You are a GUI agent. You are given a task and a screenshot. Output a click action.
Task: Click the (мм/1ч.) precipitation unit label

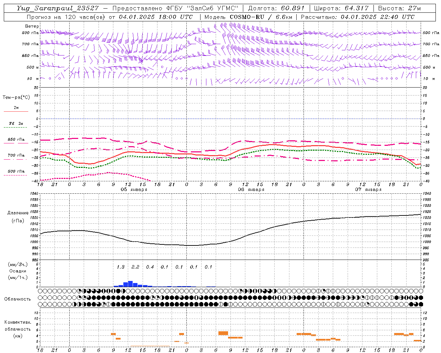18,277
